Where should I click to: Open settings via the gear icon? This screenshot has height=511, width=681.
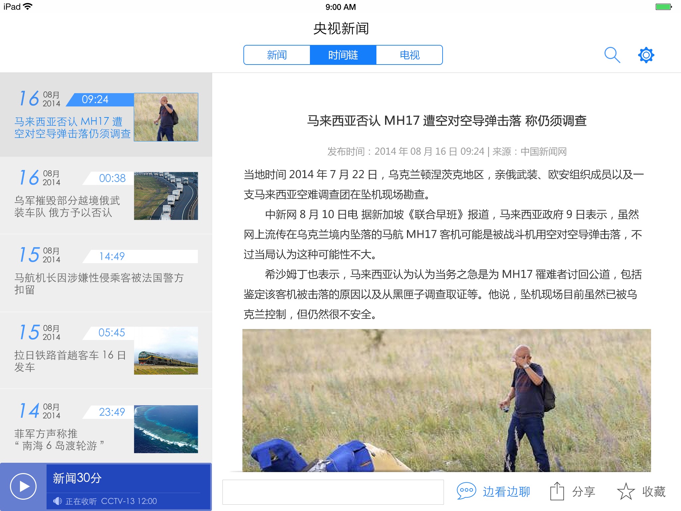(x=646, y=55)
